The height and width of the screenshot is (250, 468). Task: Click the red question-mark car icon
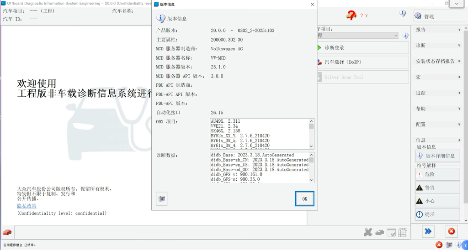click(x=351, y=15)
